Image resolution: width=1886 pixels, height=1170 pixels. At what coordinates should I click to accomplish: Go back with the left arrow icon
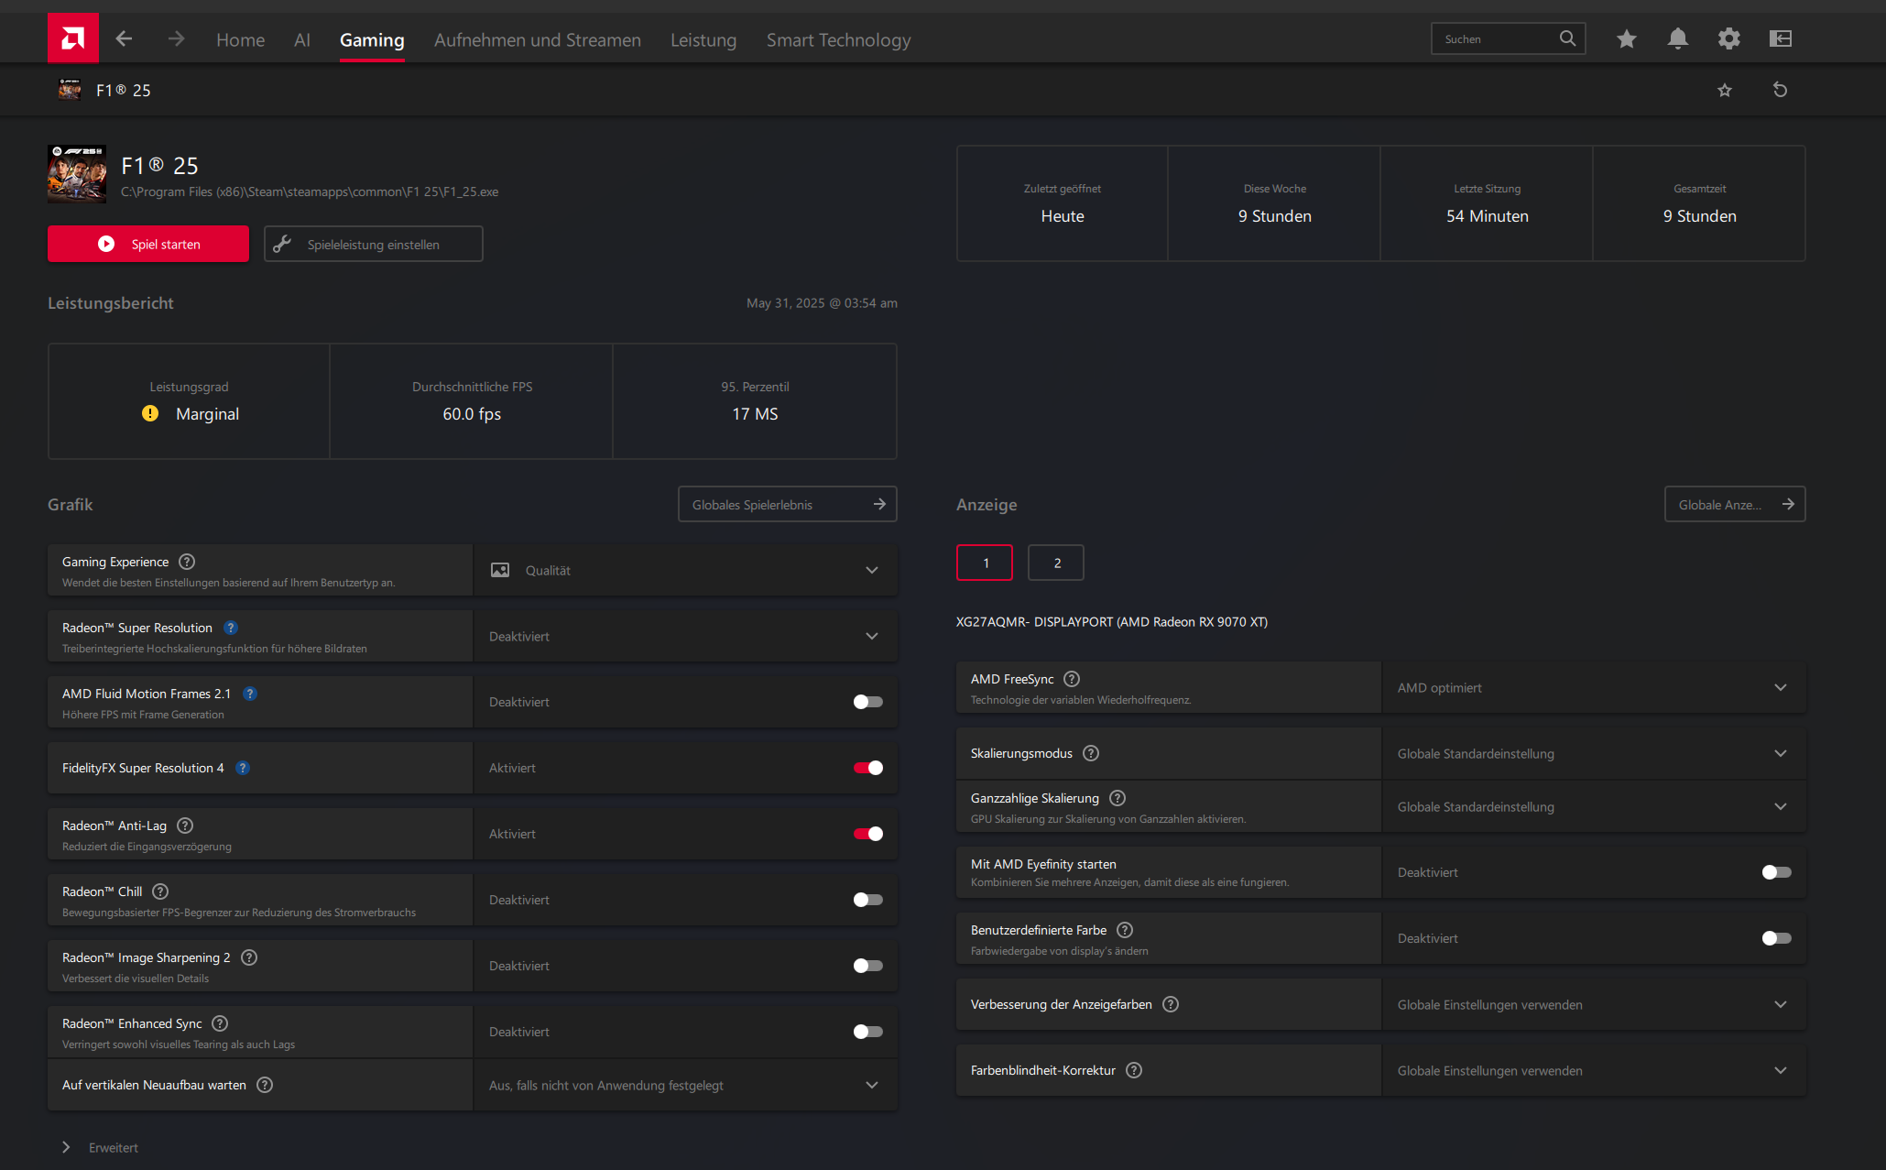[125, 38]
